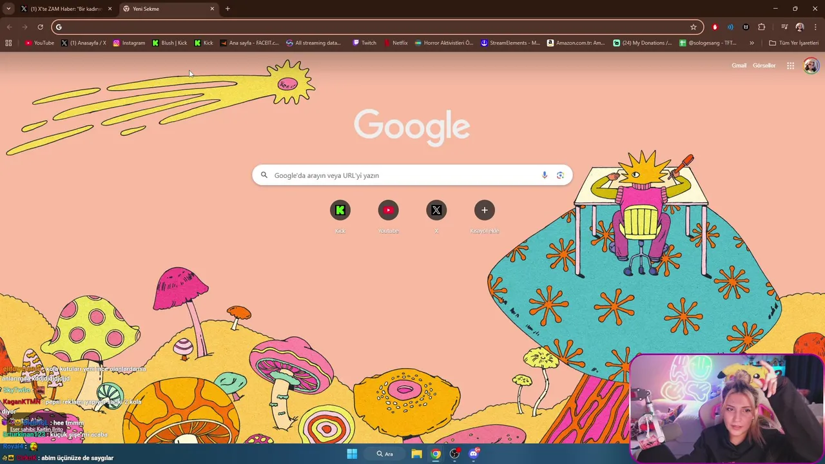
Task: Switch to the X'te ZAM Haber tab
Action: (x=66, y=9)
